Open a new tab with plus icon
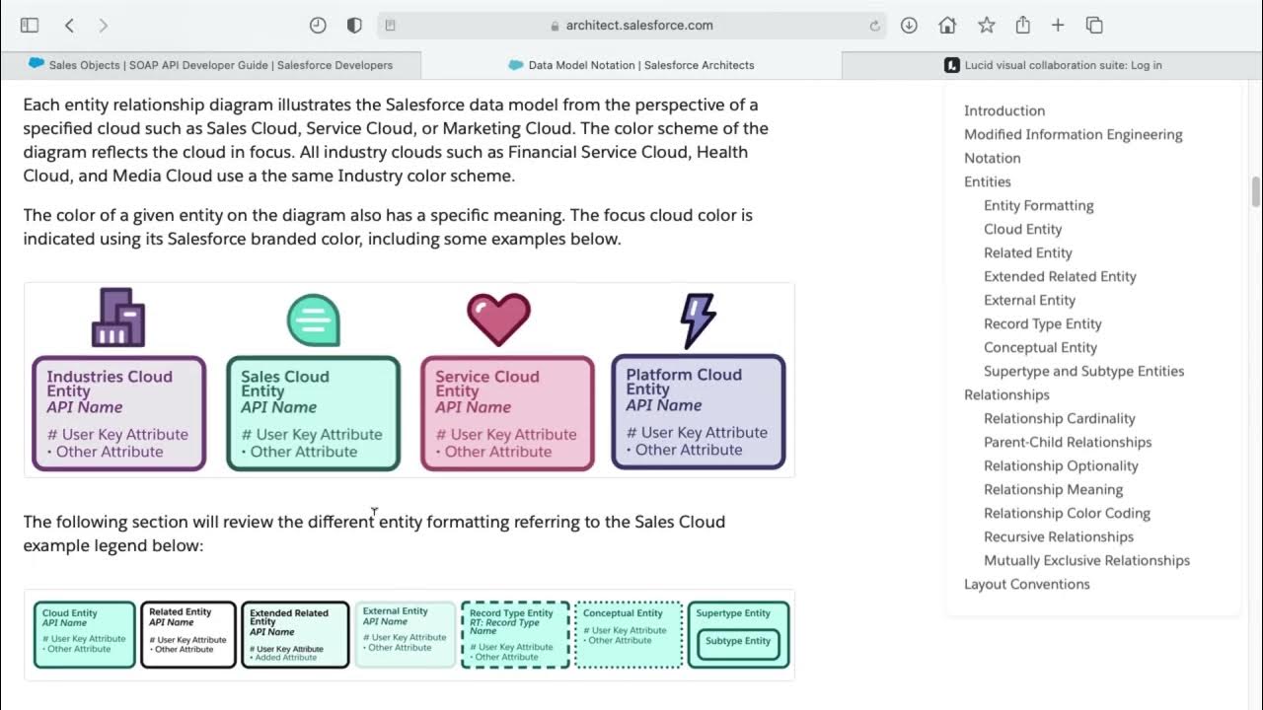This screenshot has height=710, width=1263. tap(1058, 26)
